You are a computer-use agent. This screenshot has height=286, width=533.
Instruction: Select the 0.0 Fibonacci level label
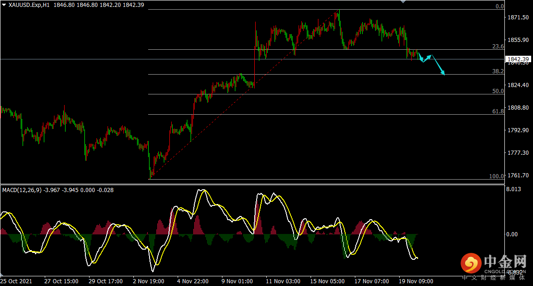coord(499,6)
